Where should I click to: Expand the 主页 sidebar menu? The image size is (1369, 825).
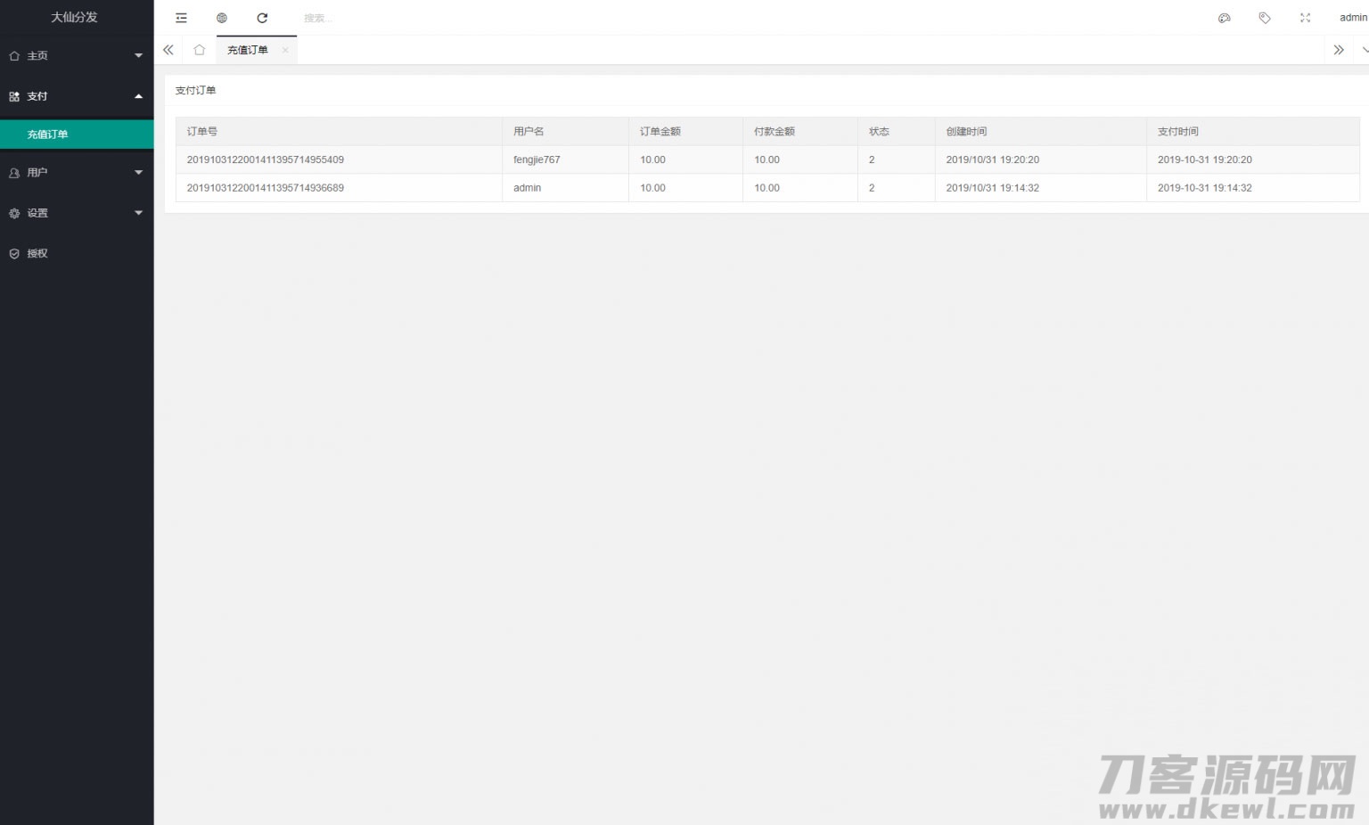point(76,56)
